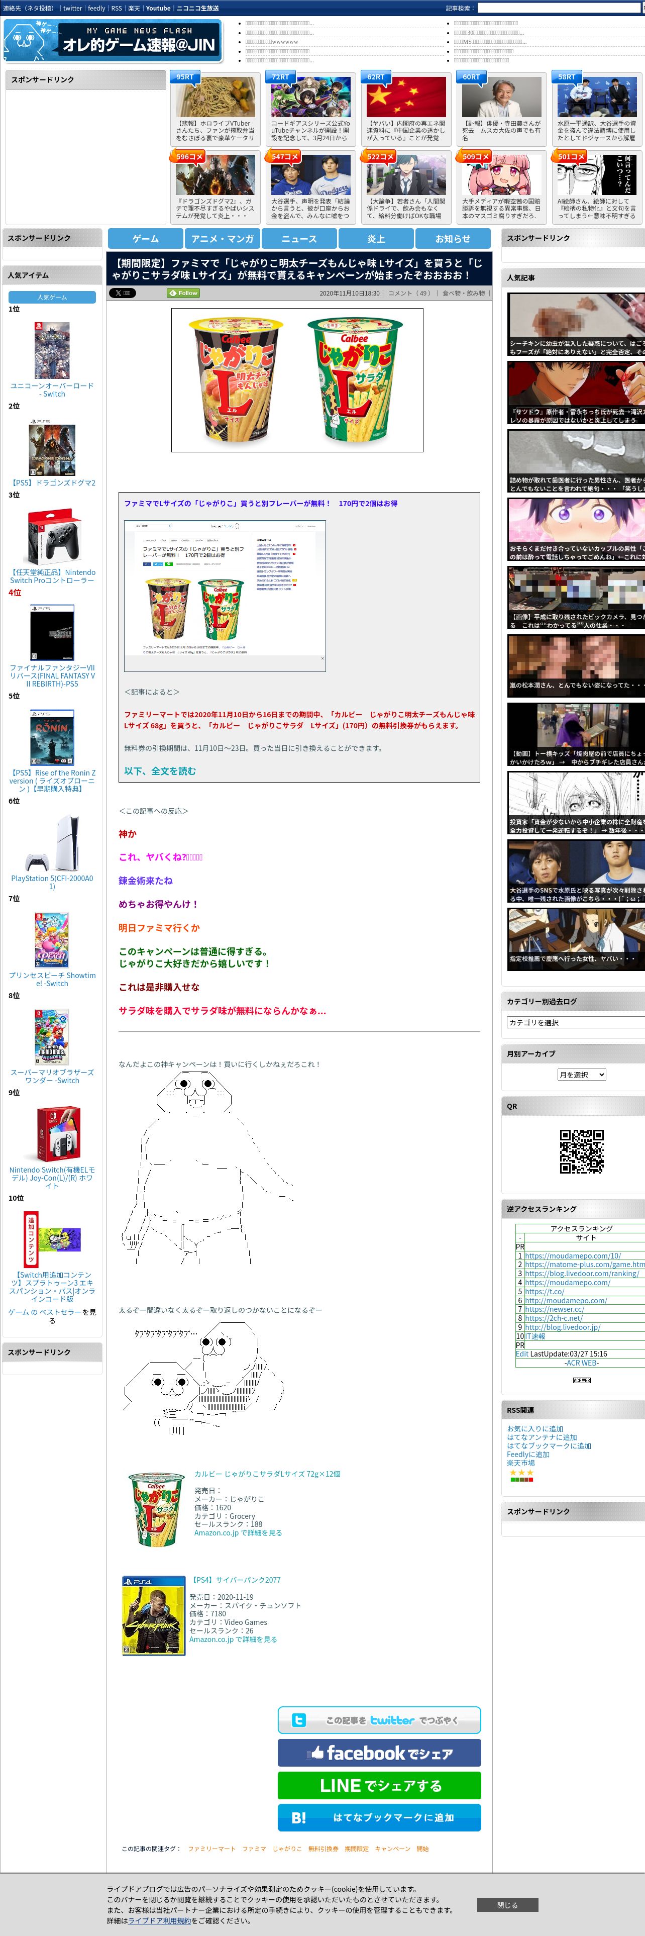Open the ファミリーマート tag
The width and height of the screenshot is (645, 1936).
[x=212, y=1849]
